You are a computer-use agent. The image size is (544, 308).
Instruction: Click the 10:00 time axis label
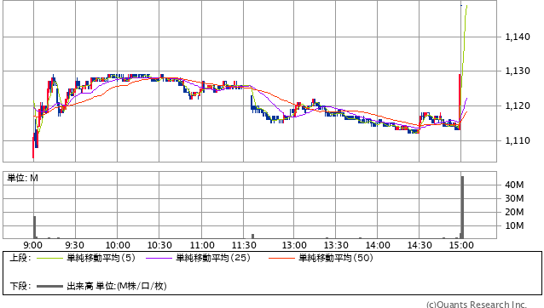pyautogui.click(x=118, y=245)
